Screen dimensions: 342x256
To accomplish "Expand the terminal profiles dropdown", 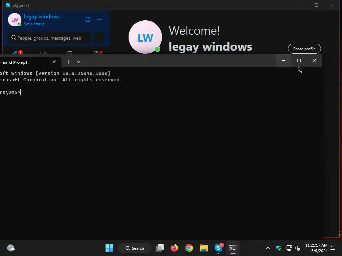I will point(78,62).
